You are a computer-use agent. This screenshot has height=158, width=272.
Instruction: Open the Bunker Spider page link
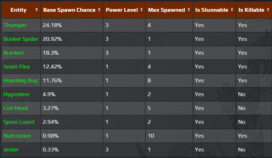click(21, 39)
